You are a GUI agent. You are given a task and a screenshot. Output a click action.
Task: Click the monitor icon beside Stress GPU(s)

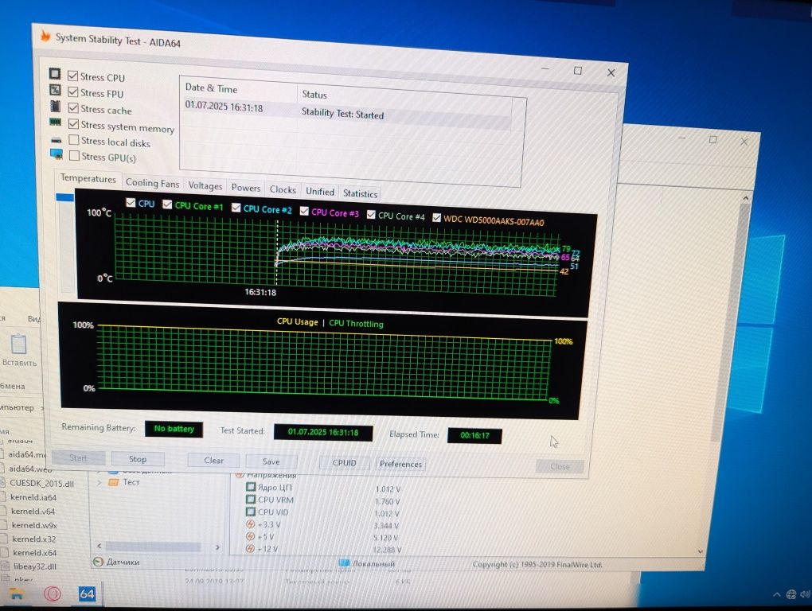(57, 154)
